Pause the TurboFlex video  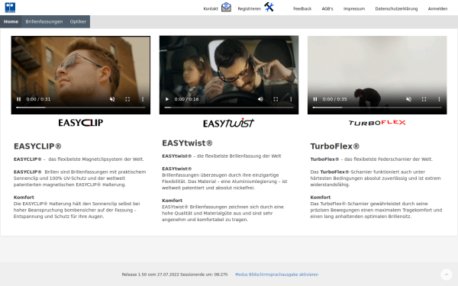[x=315, y=99]
